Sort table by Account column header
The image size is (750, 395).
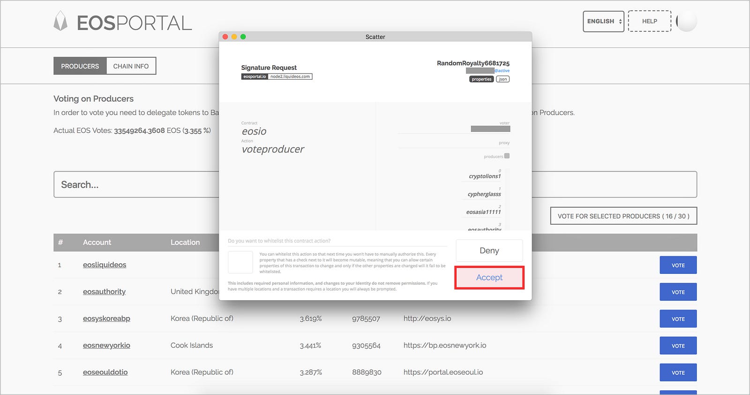(x=97, y=242)
